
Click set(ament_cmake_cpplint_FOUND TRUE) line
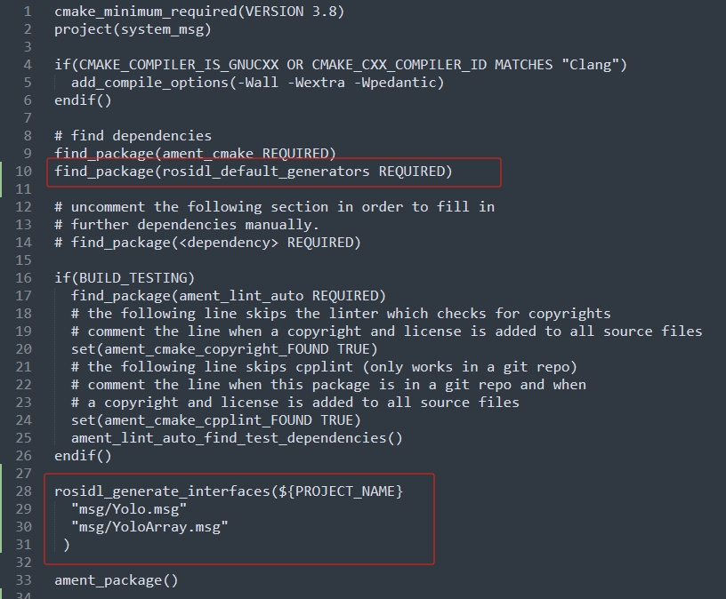click(x=216, y=420)
